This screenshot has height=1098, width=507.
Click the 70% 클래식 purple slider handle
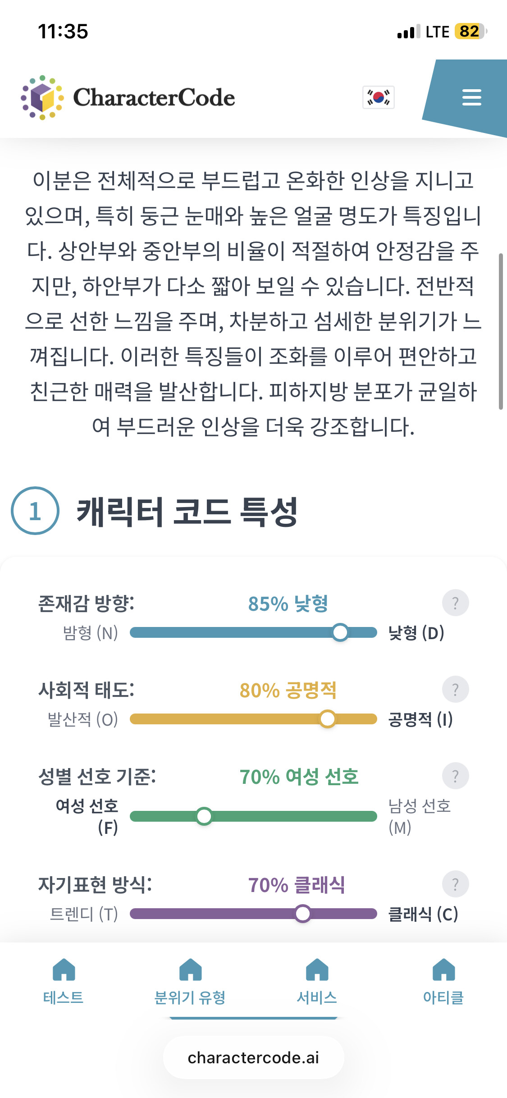(303, 914)
